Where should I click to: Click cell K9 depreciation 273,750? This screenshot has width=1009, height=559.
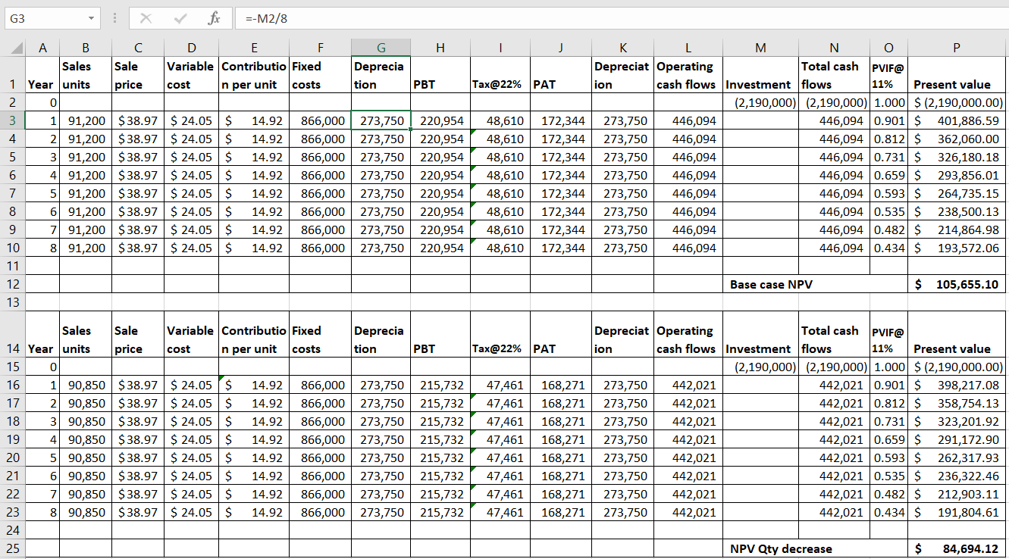point(622,230)
